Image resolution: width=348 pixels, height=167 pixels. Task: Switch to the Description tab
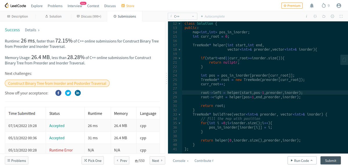pos(17,16)
